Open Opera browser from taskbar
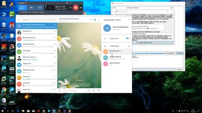This screenshot has width=202, height=113. coord(39,111)
